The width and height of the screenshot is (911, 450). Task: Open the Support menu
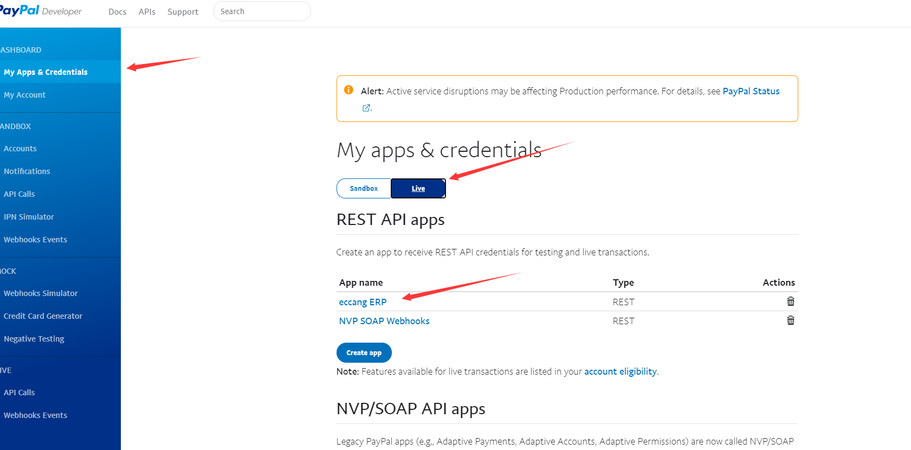[x=183, y=11]
